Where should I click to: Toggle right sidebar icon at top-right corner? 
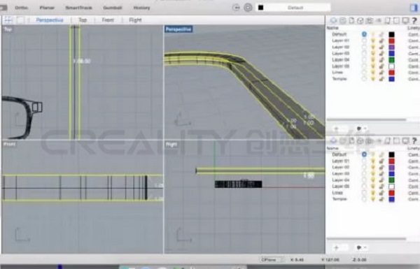(414, 8)
